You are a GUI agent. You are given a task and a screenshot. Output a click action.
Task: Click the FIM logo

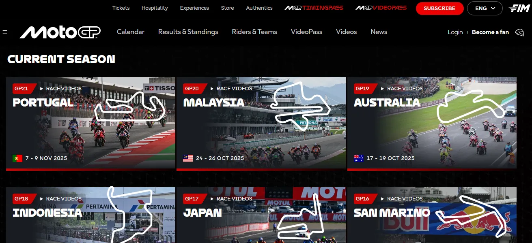coord(520,7)
